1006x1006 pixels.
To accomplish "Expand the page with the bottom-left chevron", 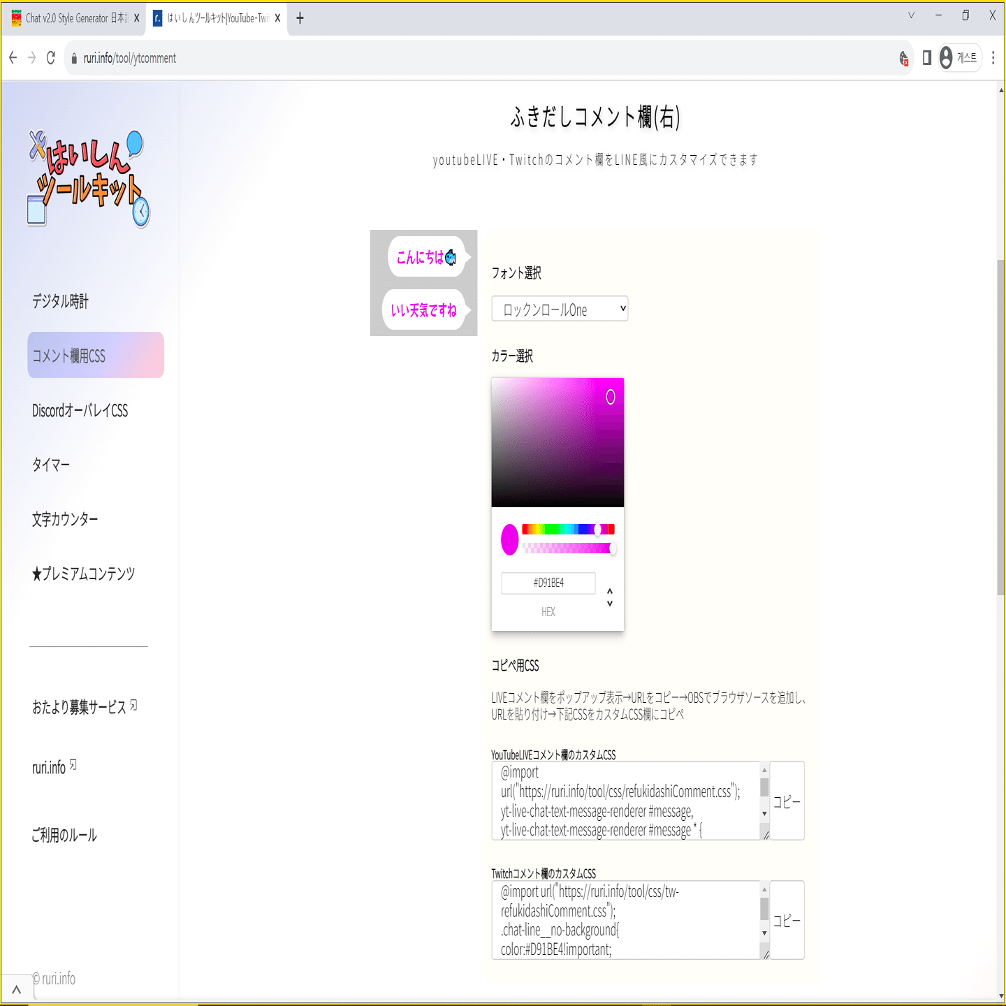I will (x=17, y=988).
